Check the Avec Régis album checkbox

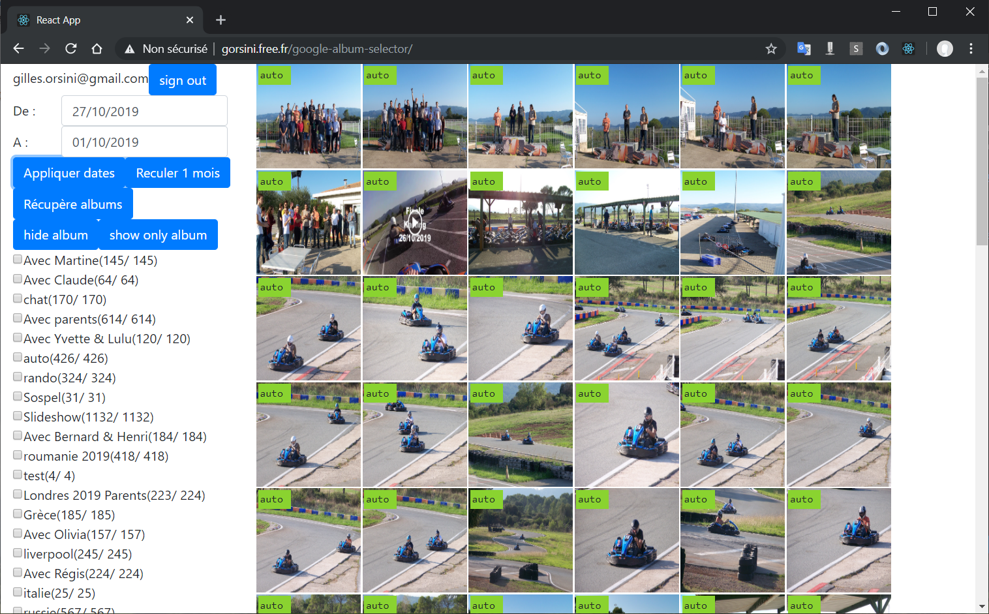tap(18, 572)
